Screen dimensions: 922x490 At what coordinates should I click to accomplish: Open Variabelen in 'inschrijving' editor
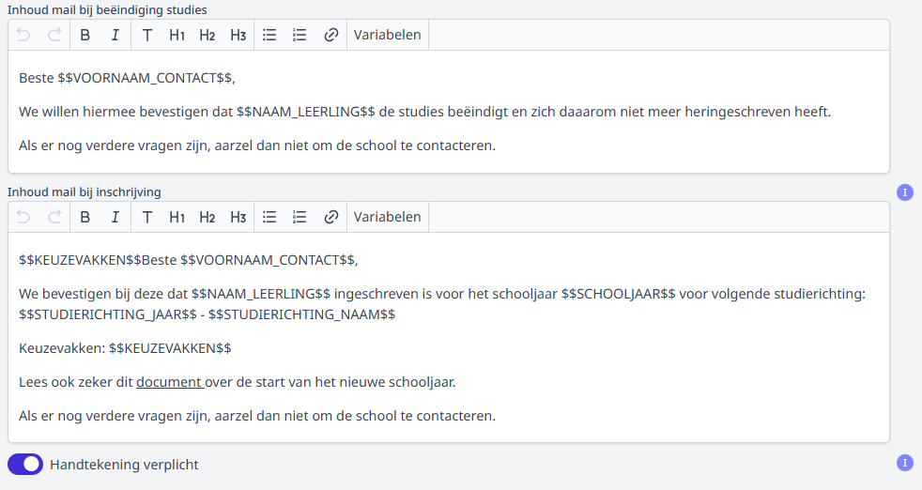[x=388, y=217]
